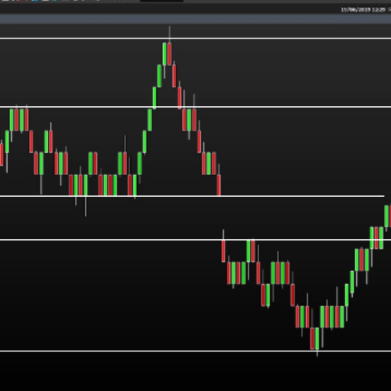The height and width of the screenshot is (391, 391).
Task: Click the long wick dipping below the third line
Action: click(x=85, y=207)
